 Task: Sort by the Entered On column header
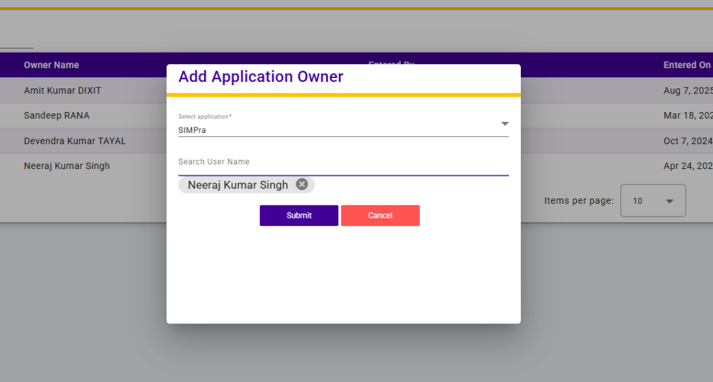point(687,65)
